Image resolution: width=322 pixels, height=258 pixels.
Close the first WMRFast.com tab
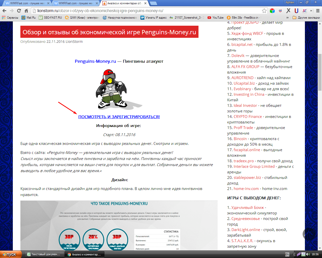[x=48, y=3]
